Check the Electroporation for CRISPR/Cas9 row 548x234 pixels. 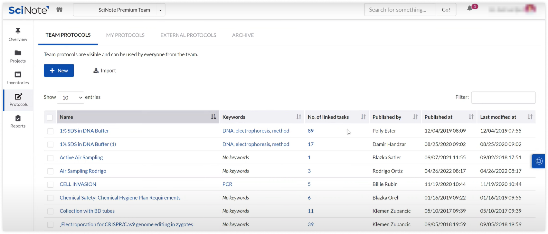coord(50,225)
